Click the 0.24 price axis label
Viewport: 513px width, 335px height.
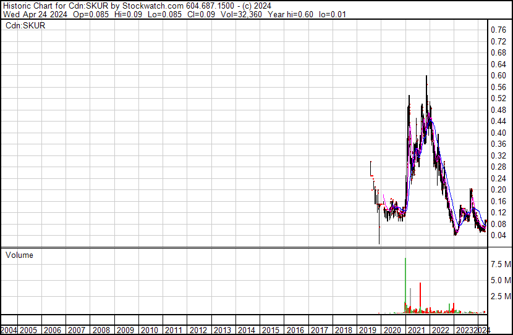(499, 178)
